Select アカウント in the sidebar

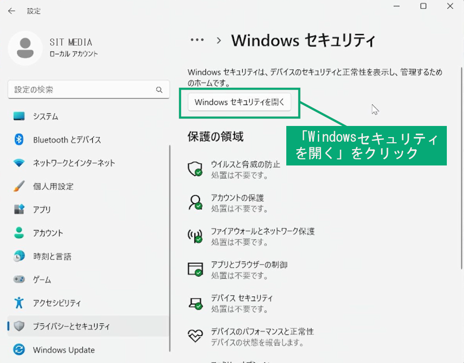(88, 232)
